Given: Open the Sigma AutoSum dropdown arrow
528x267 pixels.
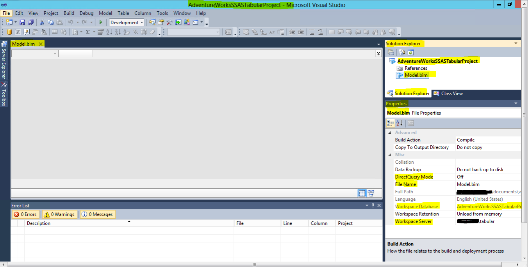Looking at the screenshot, I should click(94, 32).
